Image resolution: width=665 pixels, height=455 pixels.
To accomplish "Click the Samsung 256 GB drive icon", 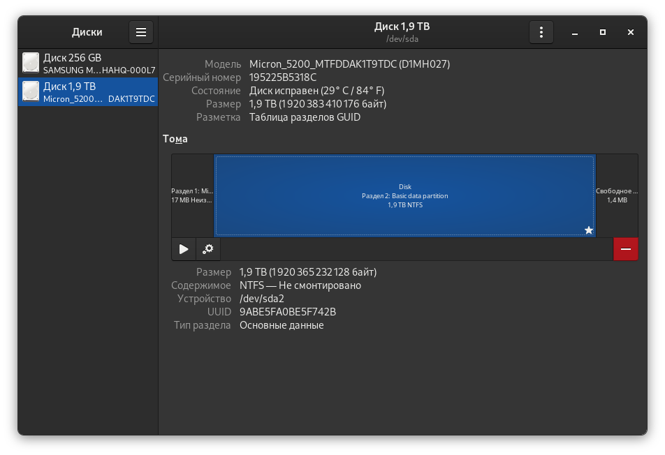I will pyautogui.click(x=31, y=64).
